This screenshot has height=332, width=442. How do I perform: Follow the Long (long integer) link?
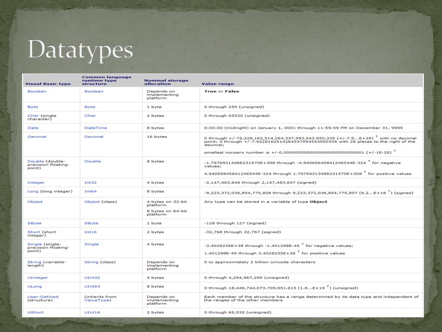point(33,192)
